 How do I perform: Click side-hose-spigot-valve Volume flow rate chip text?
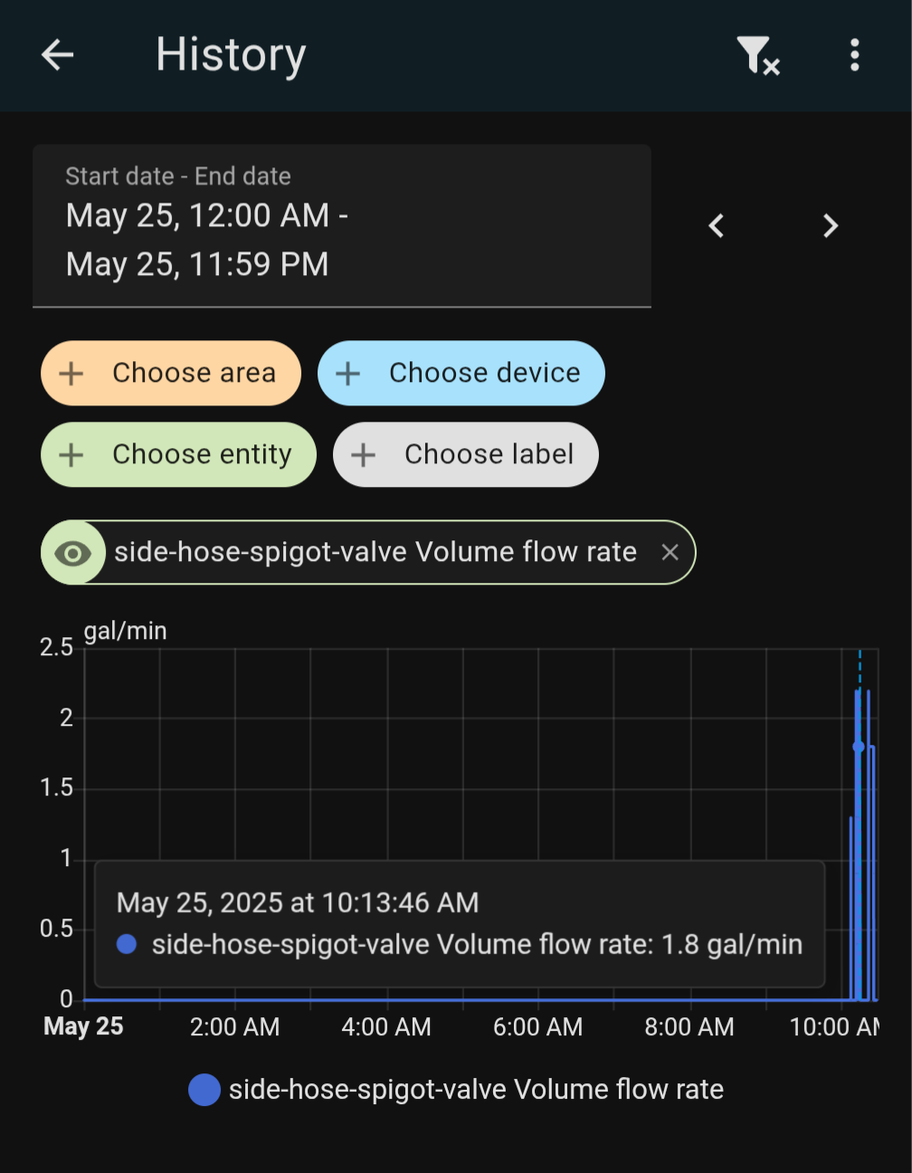pyautogui.click(x=375, y=552)
